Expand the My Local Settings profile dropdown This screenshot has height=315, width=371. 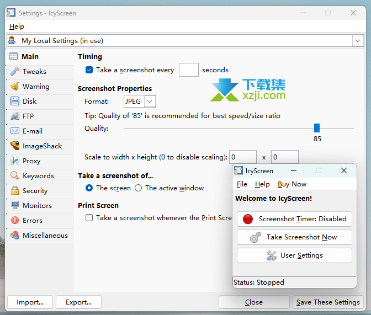358,41
